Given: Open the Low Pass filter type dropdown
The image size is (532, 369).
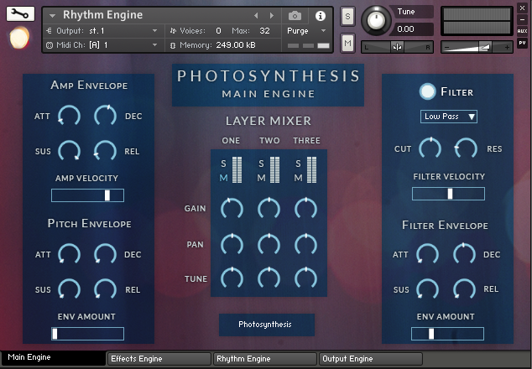Looking at the screenshot, I should coord(449,117).
